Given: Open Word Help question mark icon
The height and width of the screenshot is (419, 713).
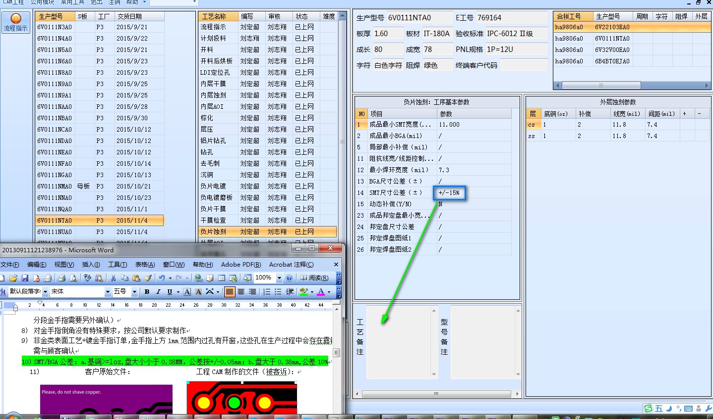Looking at the screenshot, I should tap(289, 278).
